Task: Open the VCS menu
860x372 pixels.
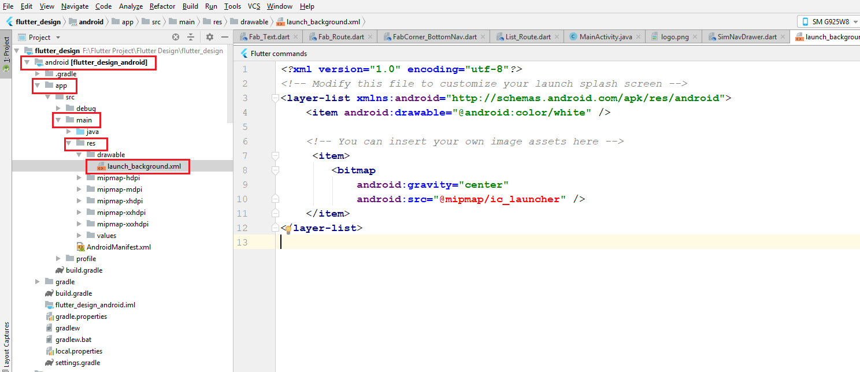Action: 254,6
